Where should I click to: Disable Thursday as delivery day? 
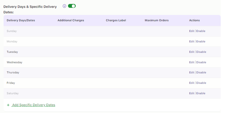[201, 72]
